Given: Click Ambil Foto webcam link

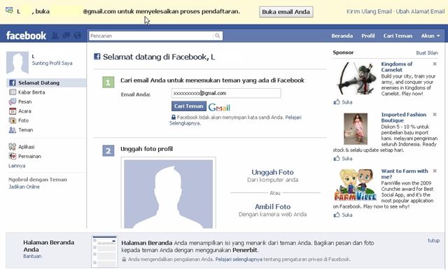Looking at the screenshot, I should (272, 206).
